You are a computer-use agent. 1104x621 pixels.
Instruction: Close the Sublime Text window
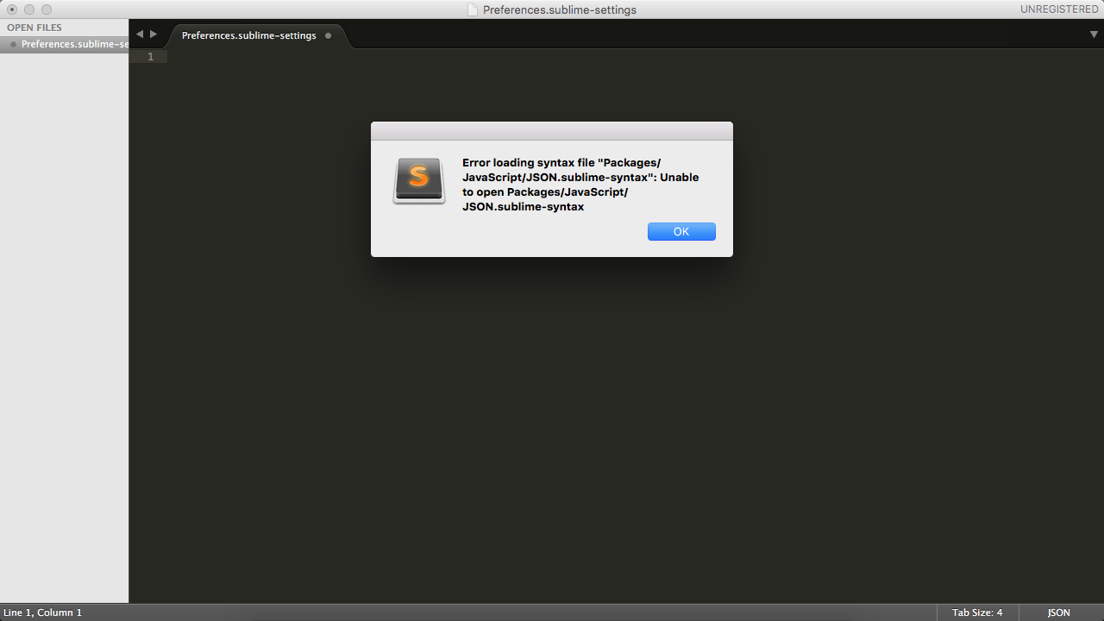click(12, 9)
